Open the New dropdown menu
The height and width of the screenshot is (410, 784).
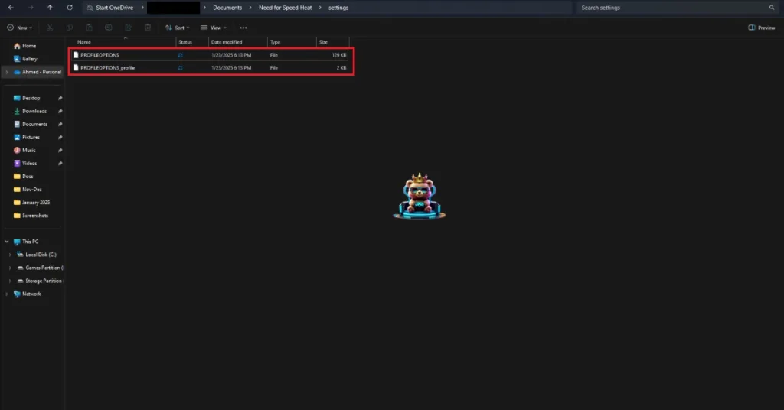19,28
